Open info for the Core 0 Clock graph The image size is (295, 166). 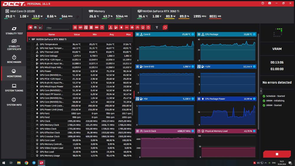193,131
